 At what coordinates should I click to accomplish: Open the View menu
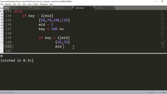19,4
